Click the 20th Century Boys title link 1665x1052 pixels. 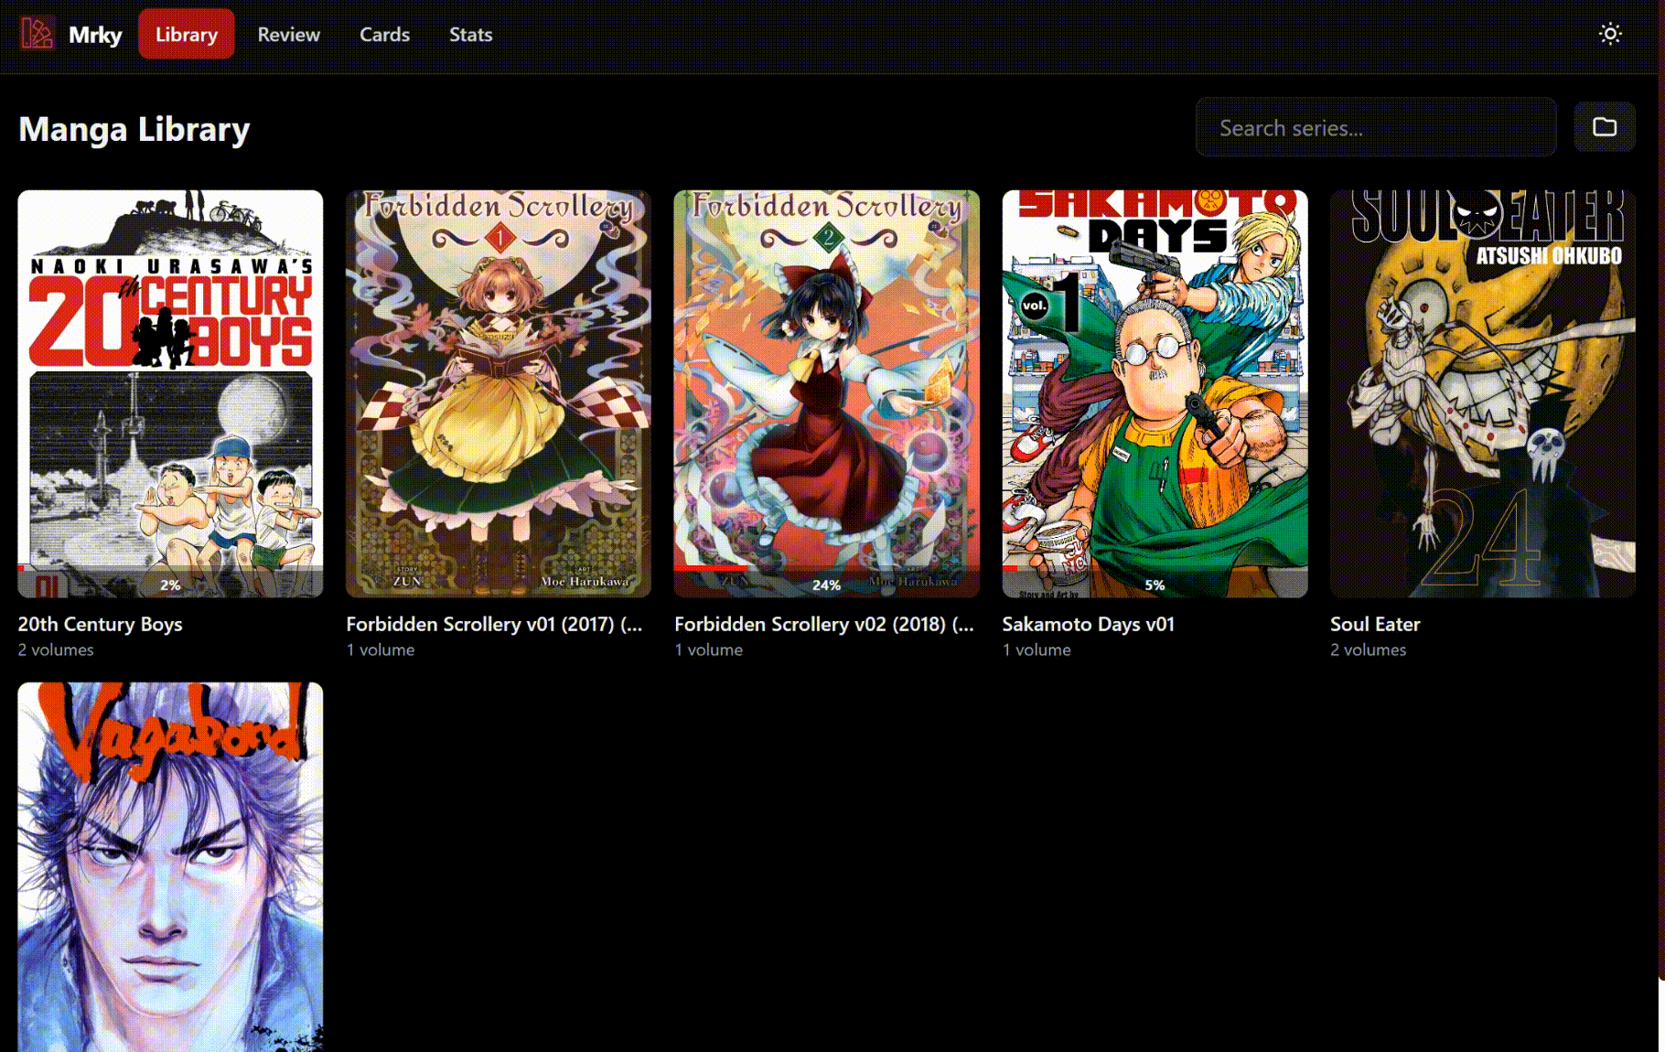pyautogui.click(x=101, y=624)
